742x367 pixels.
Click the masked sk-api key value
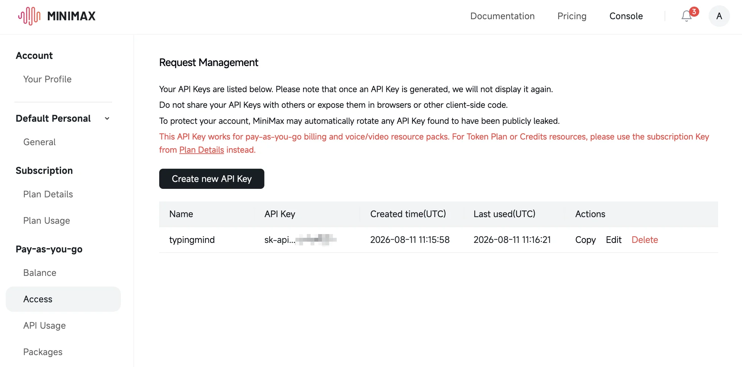[300, 240]
